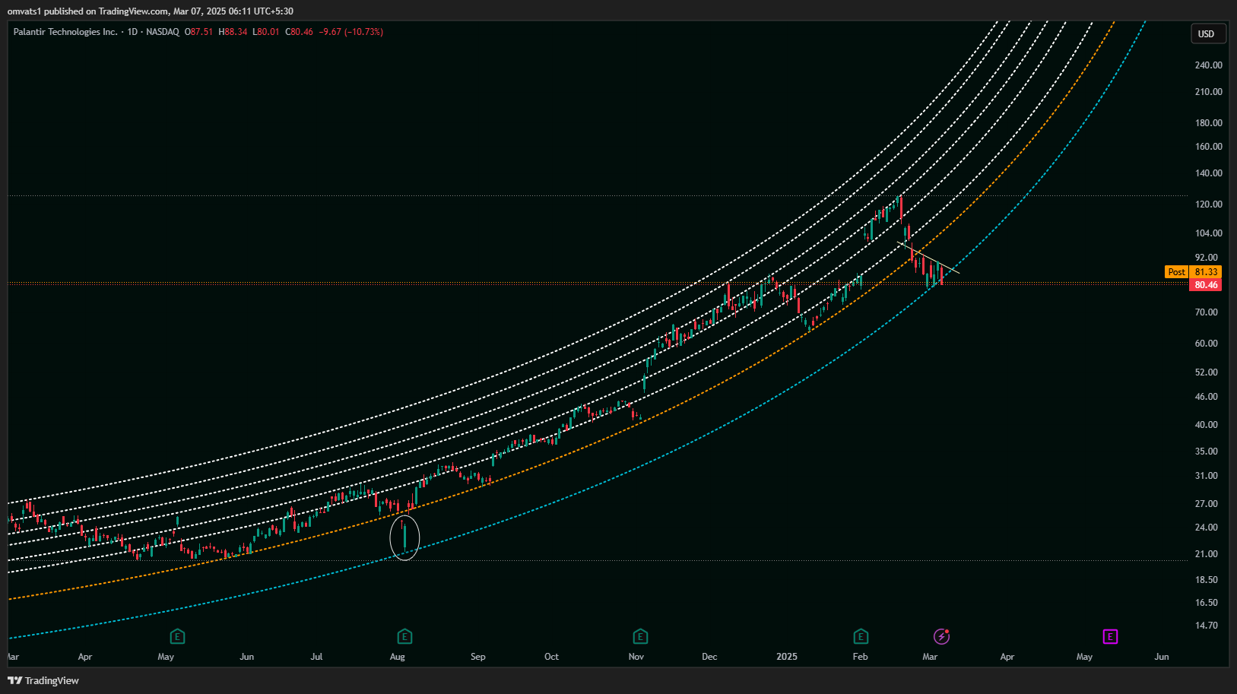Screen dimensions: 1237x694
Task: Click the 92.00 price axis label
Action: (1207, 258)
